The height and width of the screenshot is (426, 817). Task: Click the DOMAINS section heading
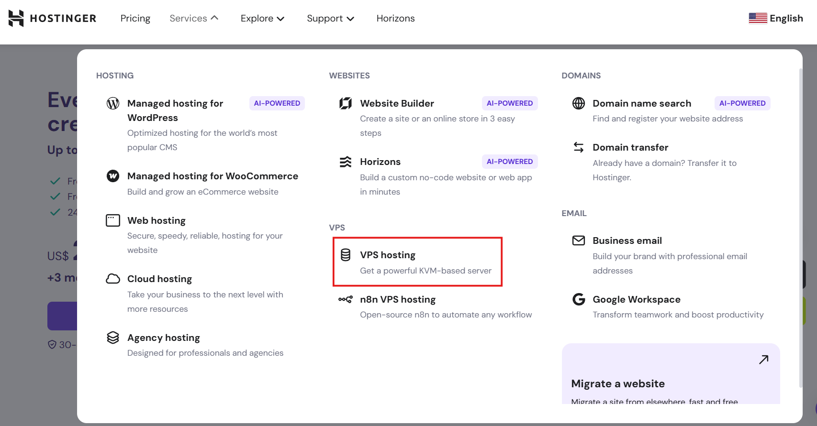click(581, 76)
